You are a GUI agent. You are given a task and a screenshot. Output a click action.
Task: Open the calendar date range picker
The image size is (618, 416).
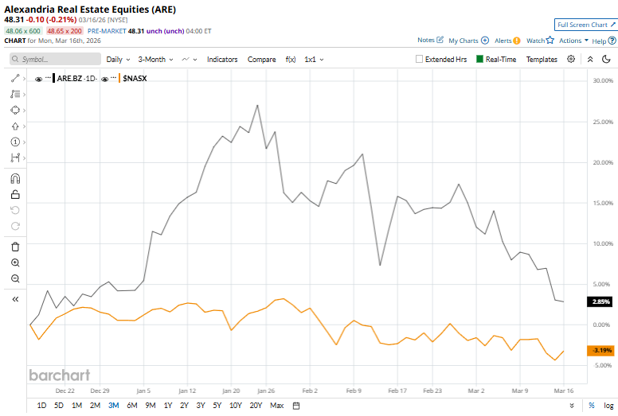(x=296, y=406)
